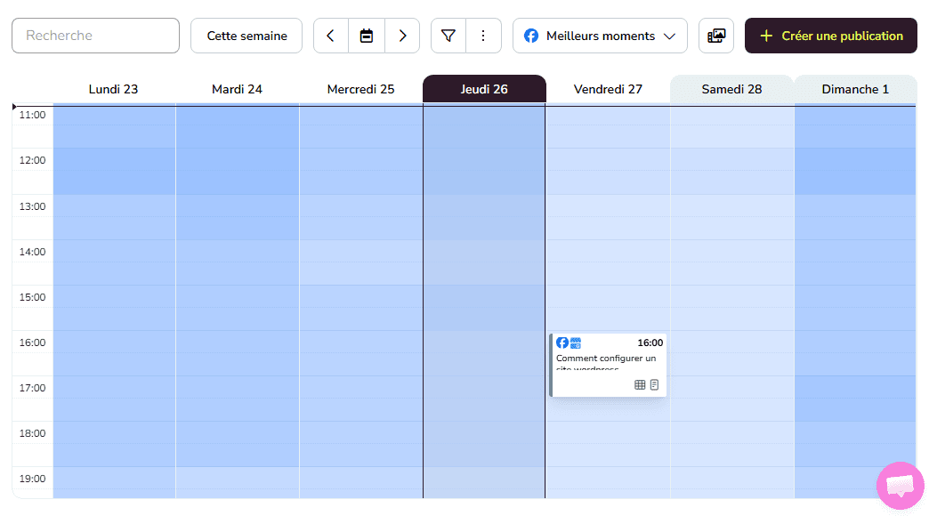
Task: Click the grid icon on the publication card
Action: [x=640, y=385]
